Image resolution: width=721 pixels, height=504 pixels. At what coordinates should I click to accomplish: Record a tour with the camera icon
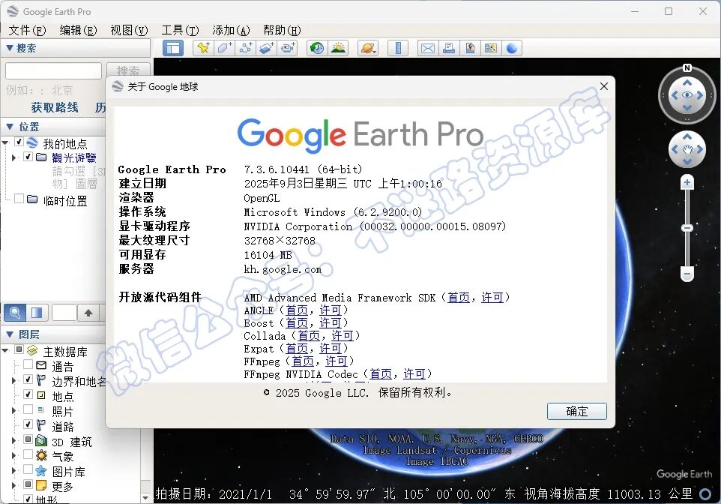(x=288, y=48)
